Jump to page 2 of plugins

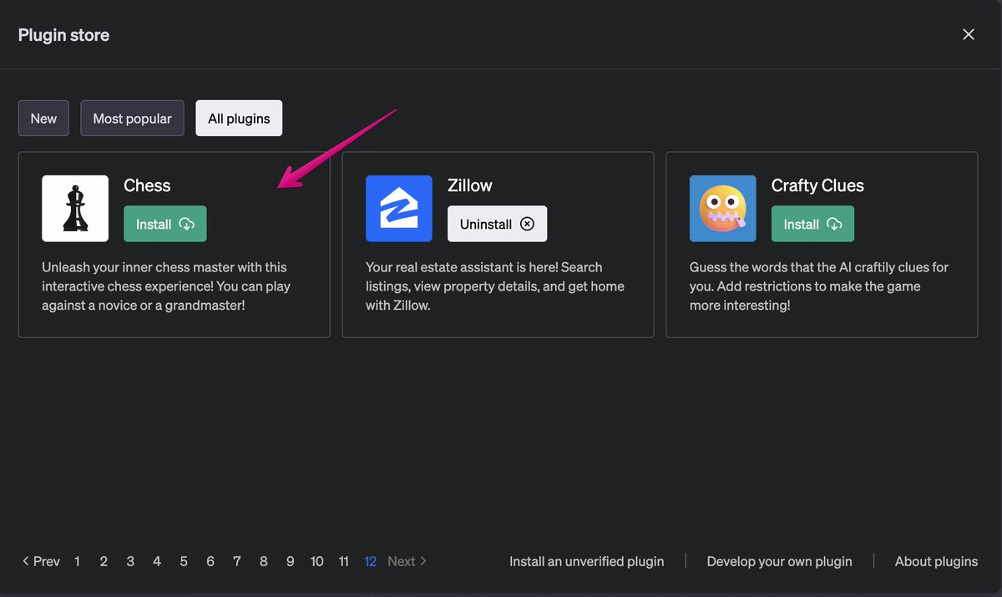pos(104,561)
